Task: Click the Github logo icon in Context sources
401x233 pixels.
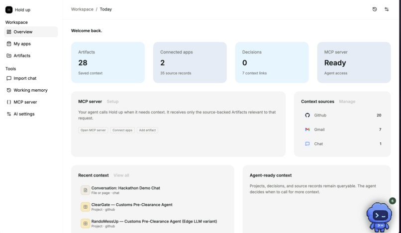Action: pos(307,115)
